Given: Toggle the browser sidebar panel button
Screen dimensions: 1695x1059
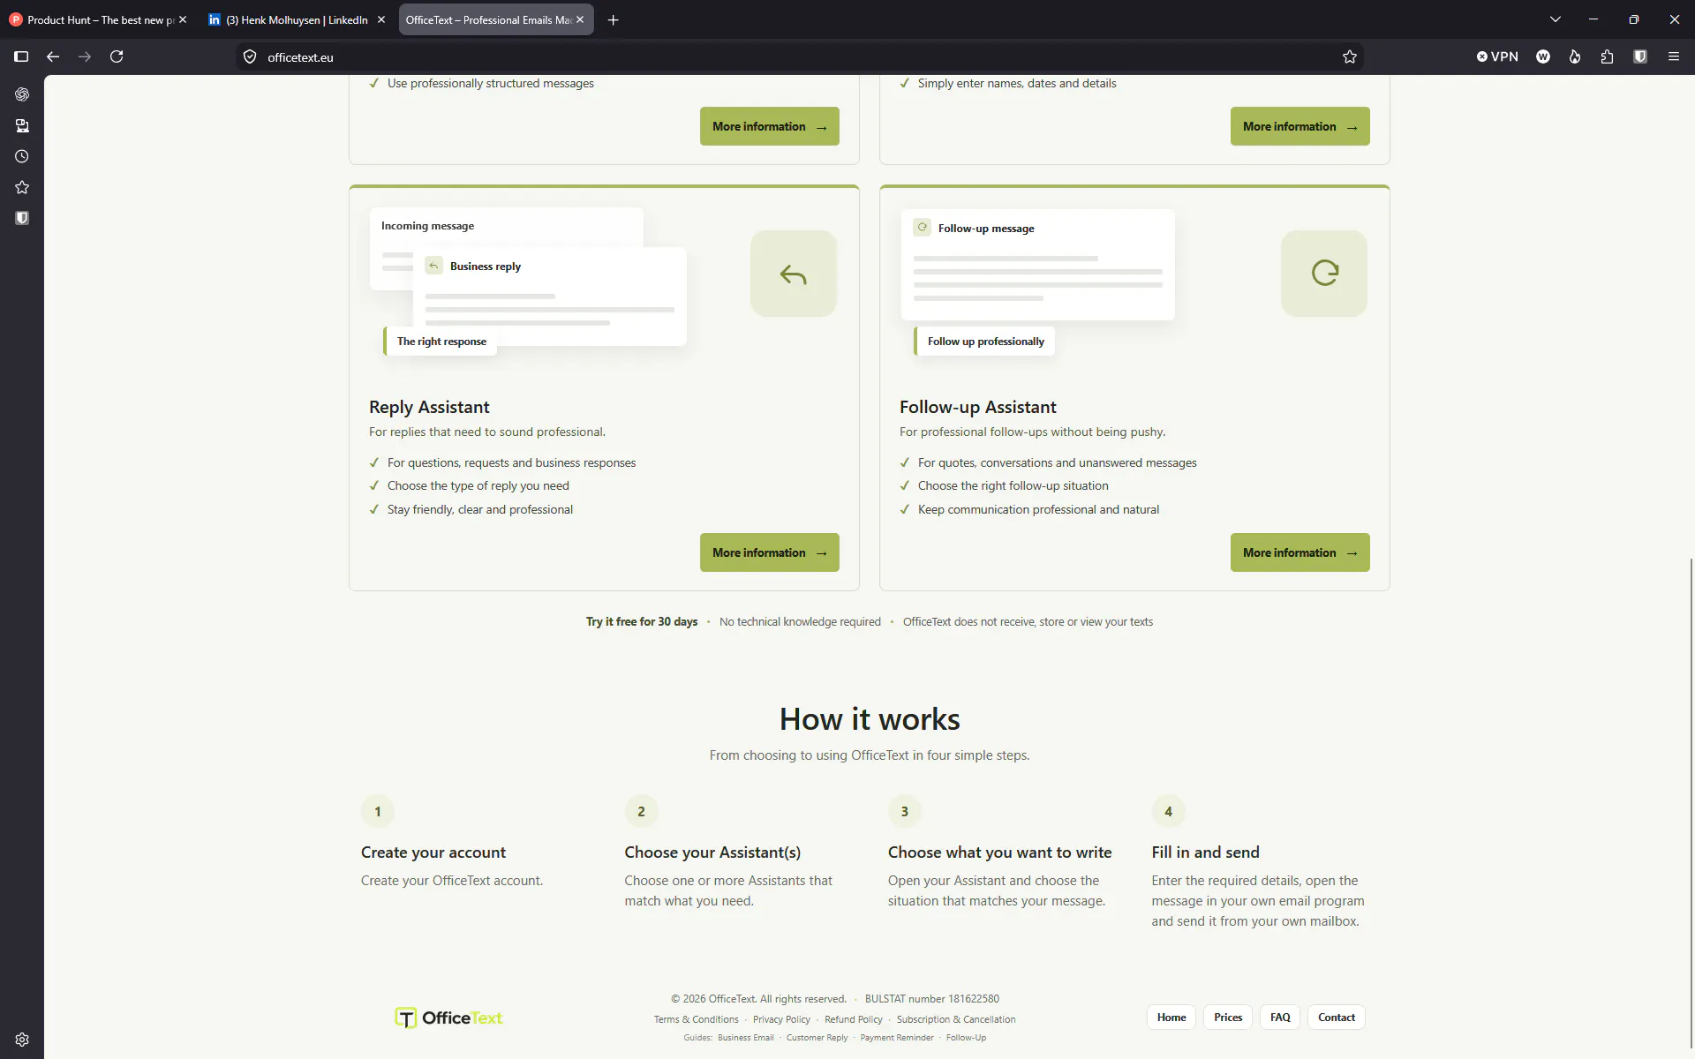Looking at the screenshot, I should tap(21, 56).
